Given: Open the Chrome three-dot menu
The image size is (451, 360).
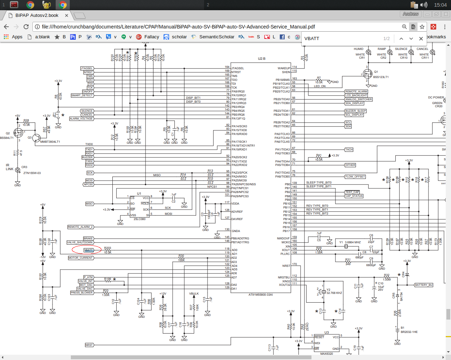Looking at the screenshot, I should [x=445, y=27].
